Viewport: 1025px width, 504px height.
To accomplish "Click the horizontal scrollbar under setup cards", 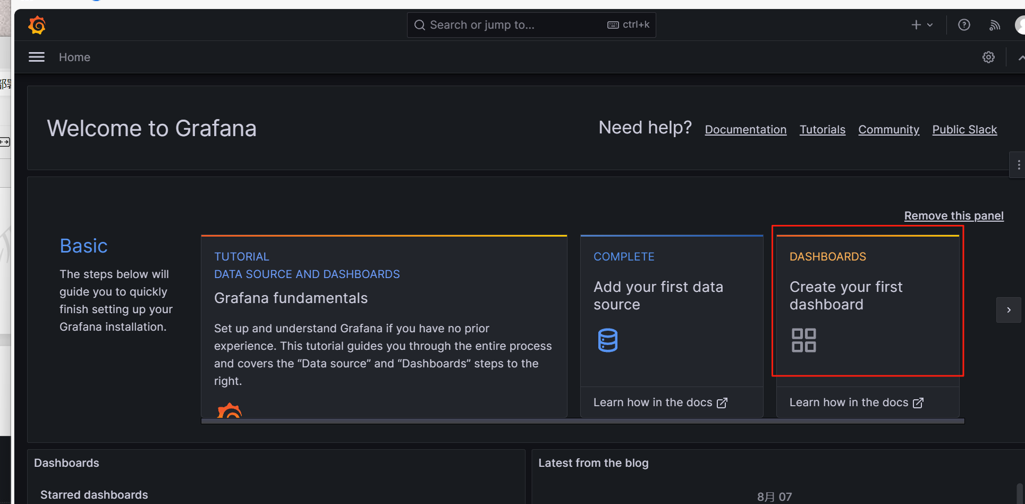I will (582, 421).
